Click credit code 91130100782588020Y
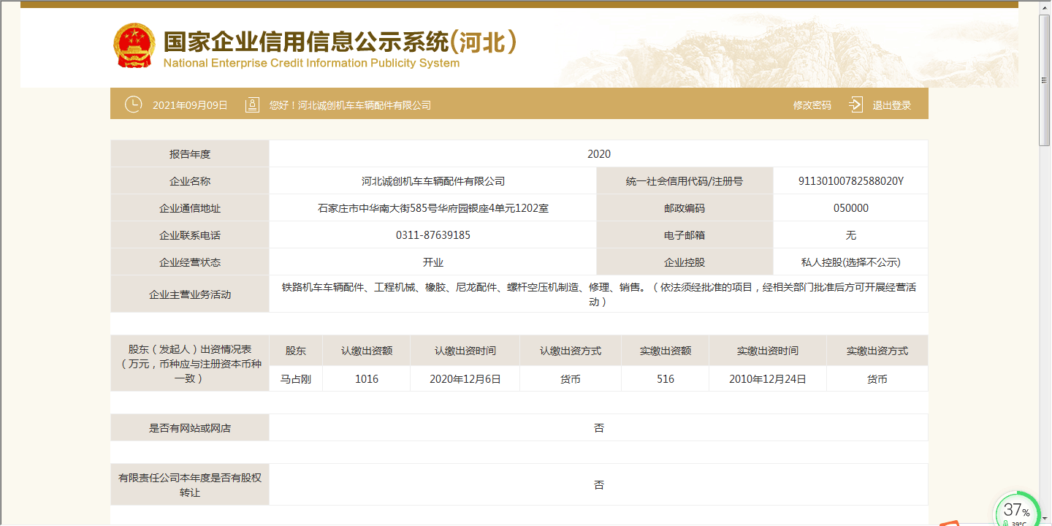This screenshot has width=1052, height=526. tap(851, 181)
